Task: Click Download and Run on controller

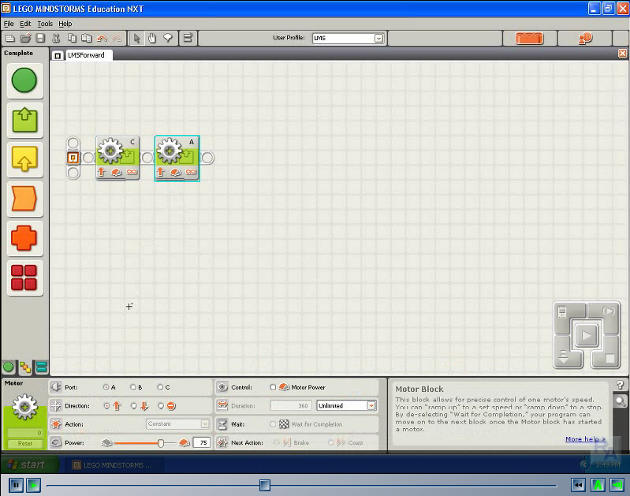Action: coord(586,335)
